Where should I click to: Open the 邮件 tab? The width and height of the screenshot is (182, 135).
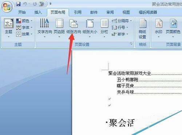click(94, 12)
